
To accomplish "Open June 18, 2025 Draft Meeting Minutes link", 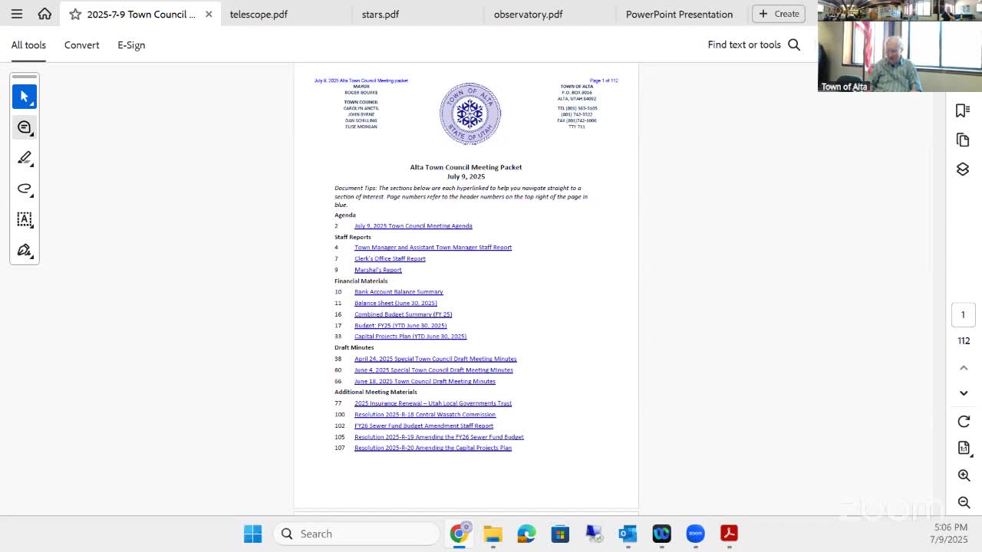I will coord(424,381).
